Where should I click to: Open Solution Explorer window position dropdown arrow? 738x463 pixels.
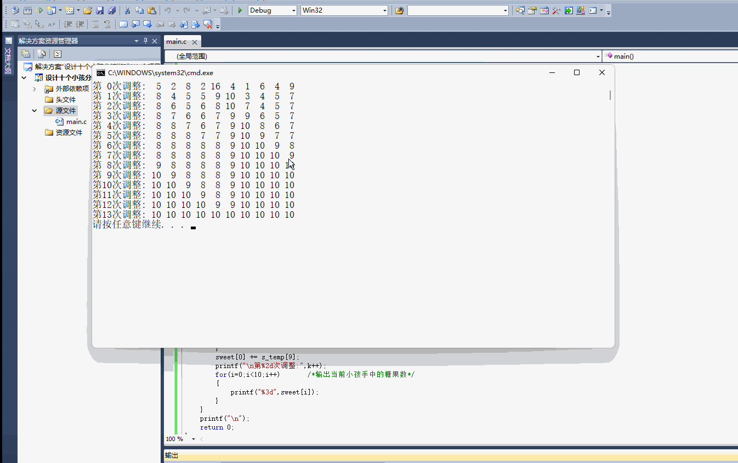137,41
